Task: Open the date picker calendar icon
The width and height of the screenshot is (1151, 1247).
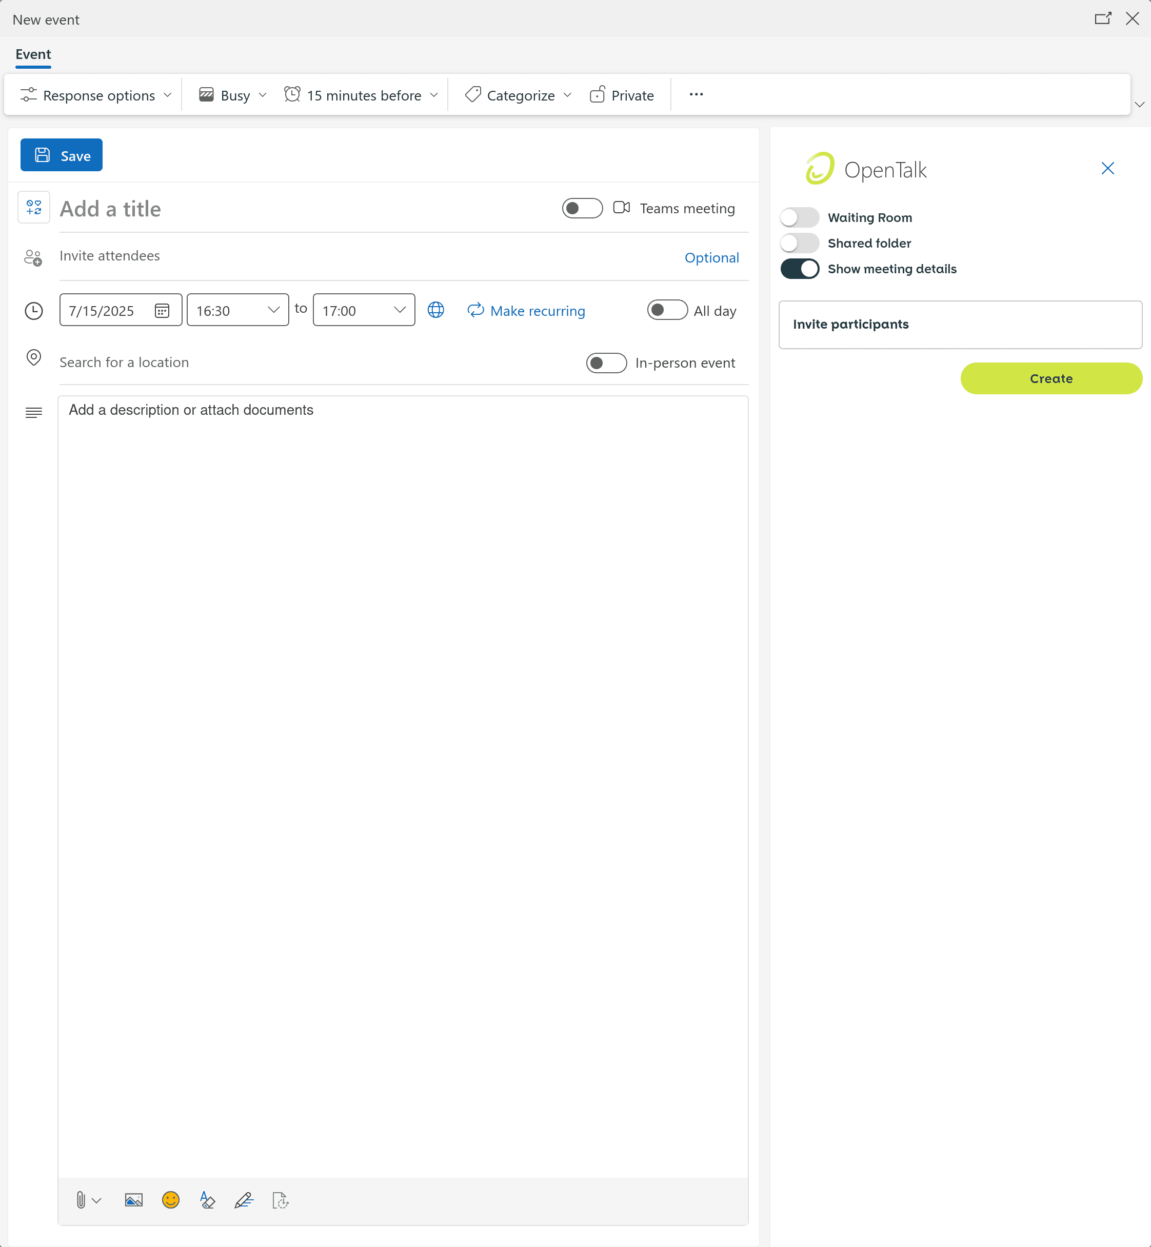Action: [162, 311]
